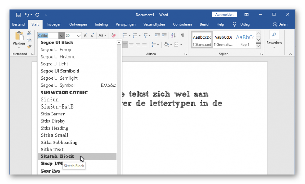
Task: Click the Clear Formatting eraser icon
Action: 113,36
